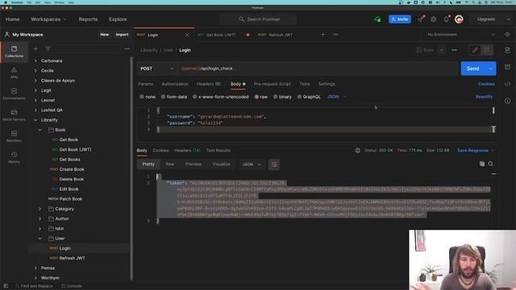
Task: Switch to the Pre-request Script tab
Action: pyautogui.click(x=273, y=84)
